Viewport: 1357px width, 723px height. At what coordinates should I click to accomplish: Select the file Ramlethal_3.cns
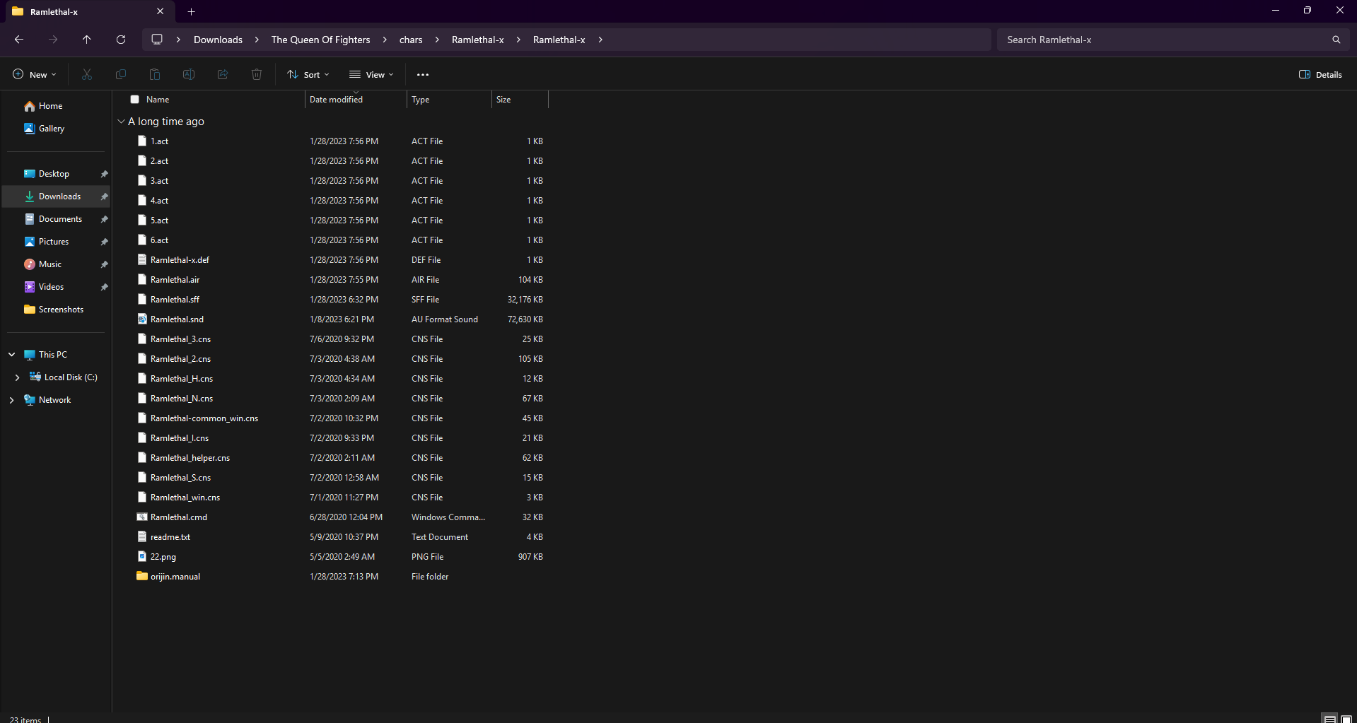click(x=180, y=339)
